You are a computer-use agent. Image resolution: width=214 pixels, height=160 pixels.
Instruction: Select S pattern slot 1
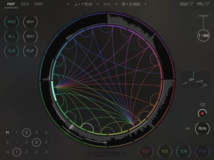tap(16, 142)
